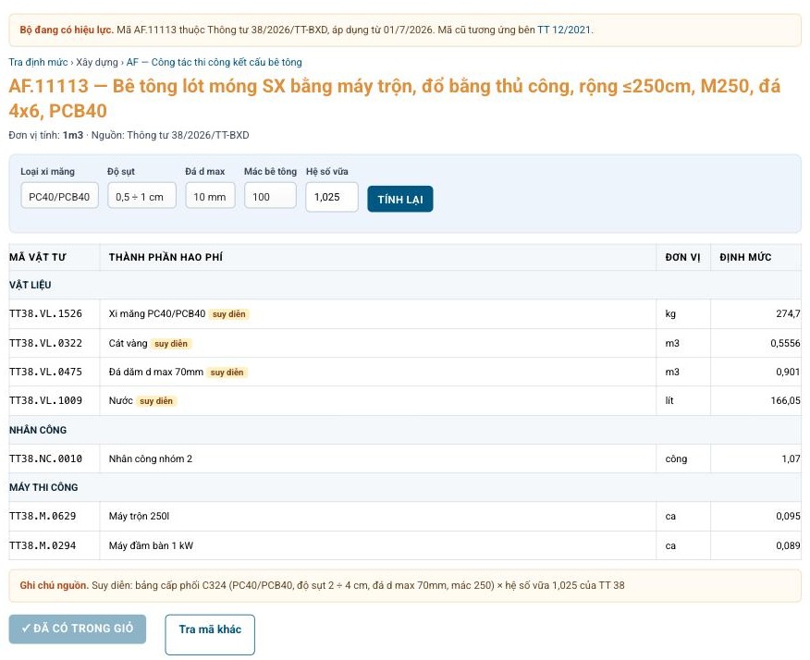Click the water norm value 166,05
Viewport: 810px width, 660px height.
(786, 400)
